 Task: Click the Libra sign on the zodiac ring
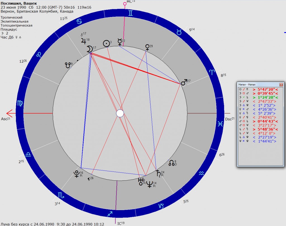[x=28, y=155]
